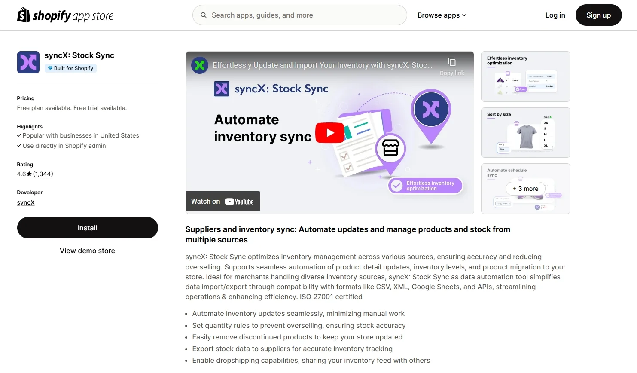Click the video title text

pyautogui.click(x=323, y=65)
